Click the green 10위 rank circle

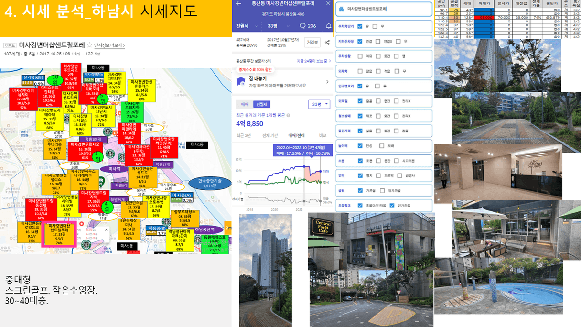coord(56,79)
